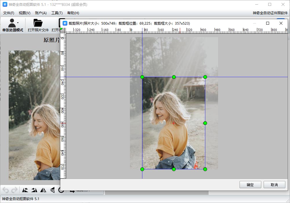This screenshot has width=290, height=203.
Task: Open the 单张处理模式 mode dropdown
Action: tap(18, 23)
